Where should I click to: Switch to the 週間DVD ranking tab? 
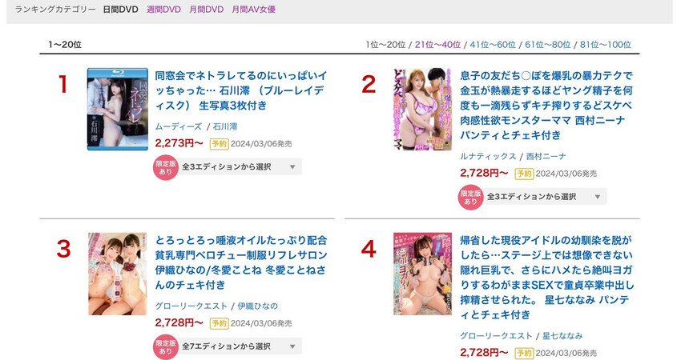[x=163, y=10]
